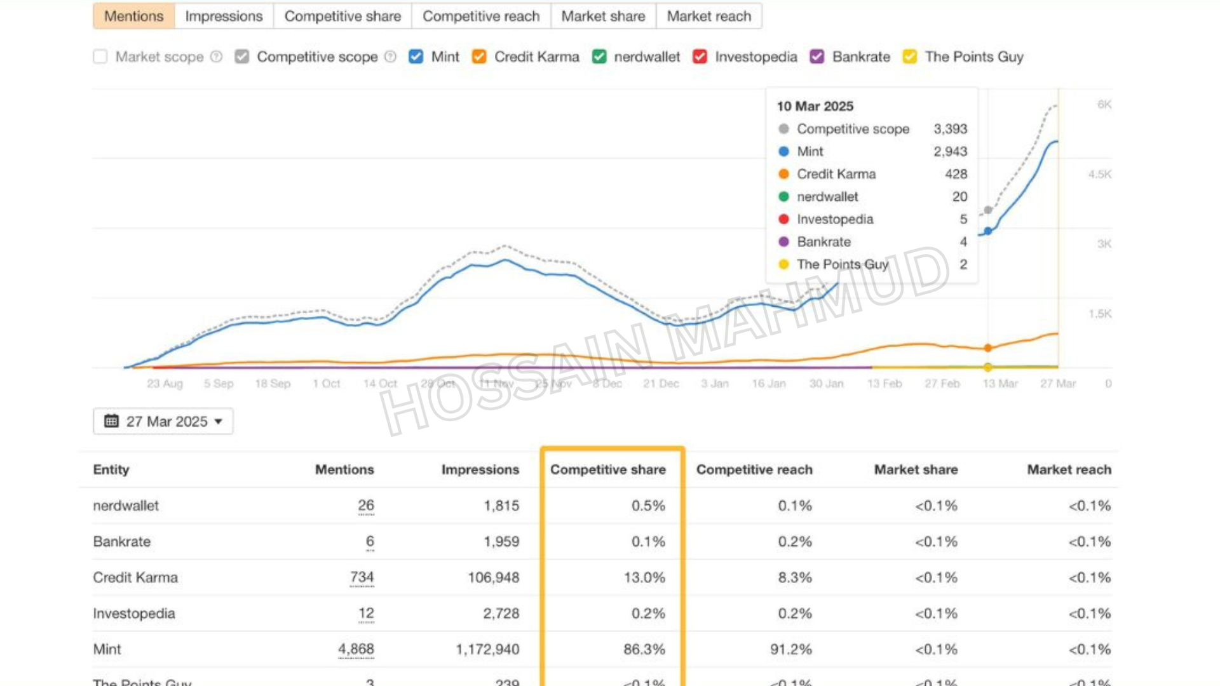Click Bankrate impressions value 1,959
This screenshot has width=1220, height=686.
click(x=501, y=542)
